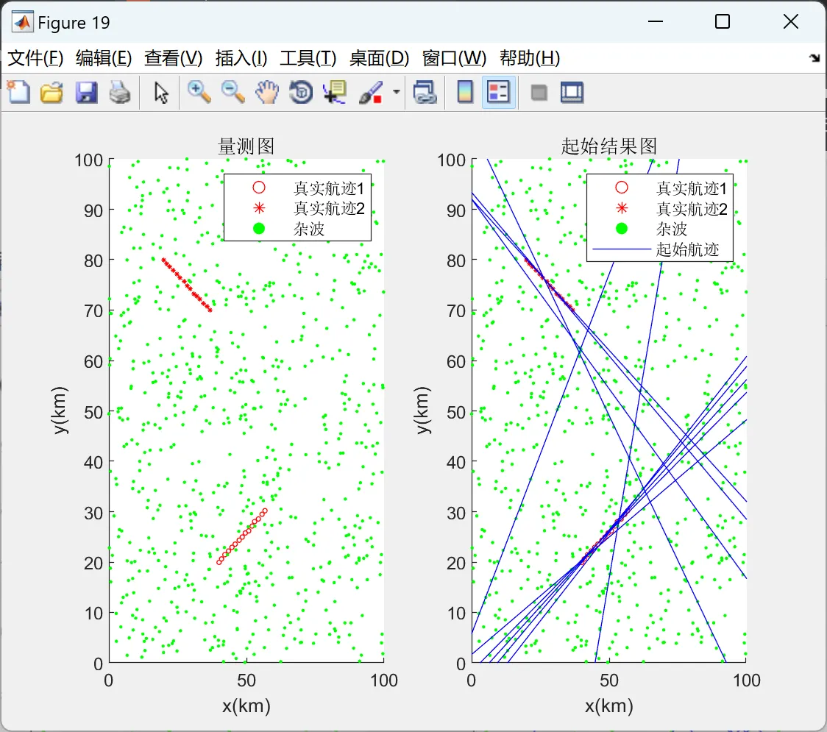Click the Hide Plot Tools icon
Image resolution: width=827 pixels, height=732 pixels.
click(539, 93)
